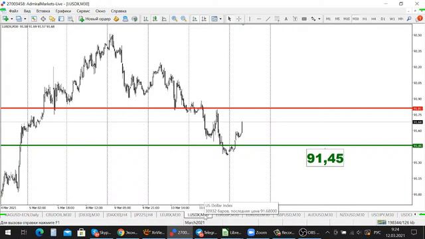Open the Data Window crosshair-target icon
This screenshot has width=425, height=239.
click(x=43, y=19)
